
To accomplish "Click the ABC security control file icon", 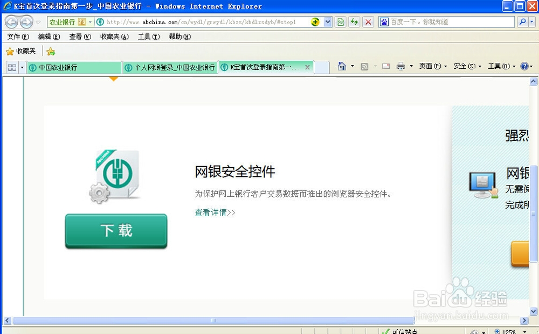I will (115, 176).
